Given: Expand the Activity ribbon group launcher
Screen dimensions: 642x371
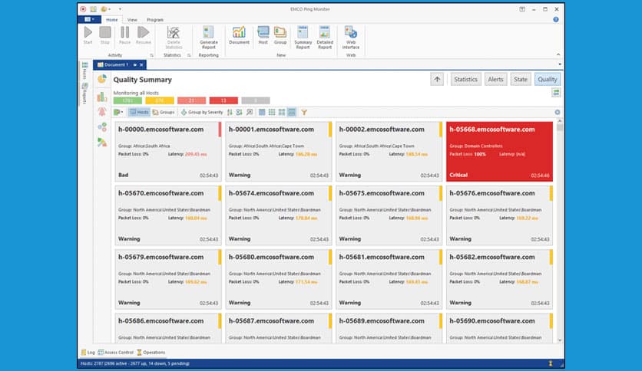Looking at the screenshot, I should coord(151,55).
